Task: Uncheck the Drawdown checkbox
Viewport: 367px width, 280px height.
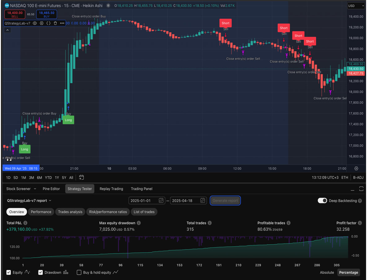Action: tap(41, 272)
